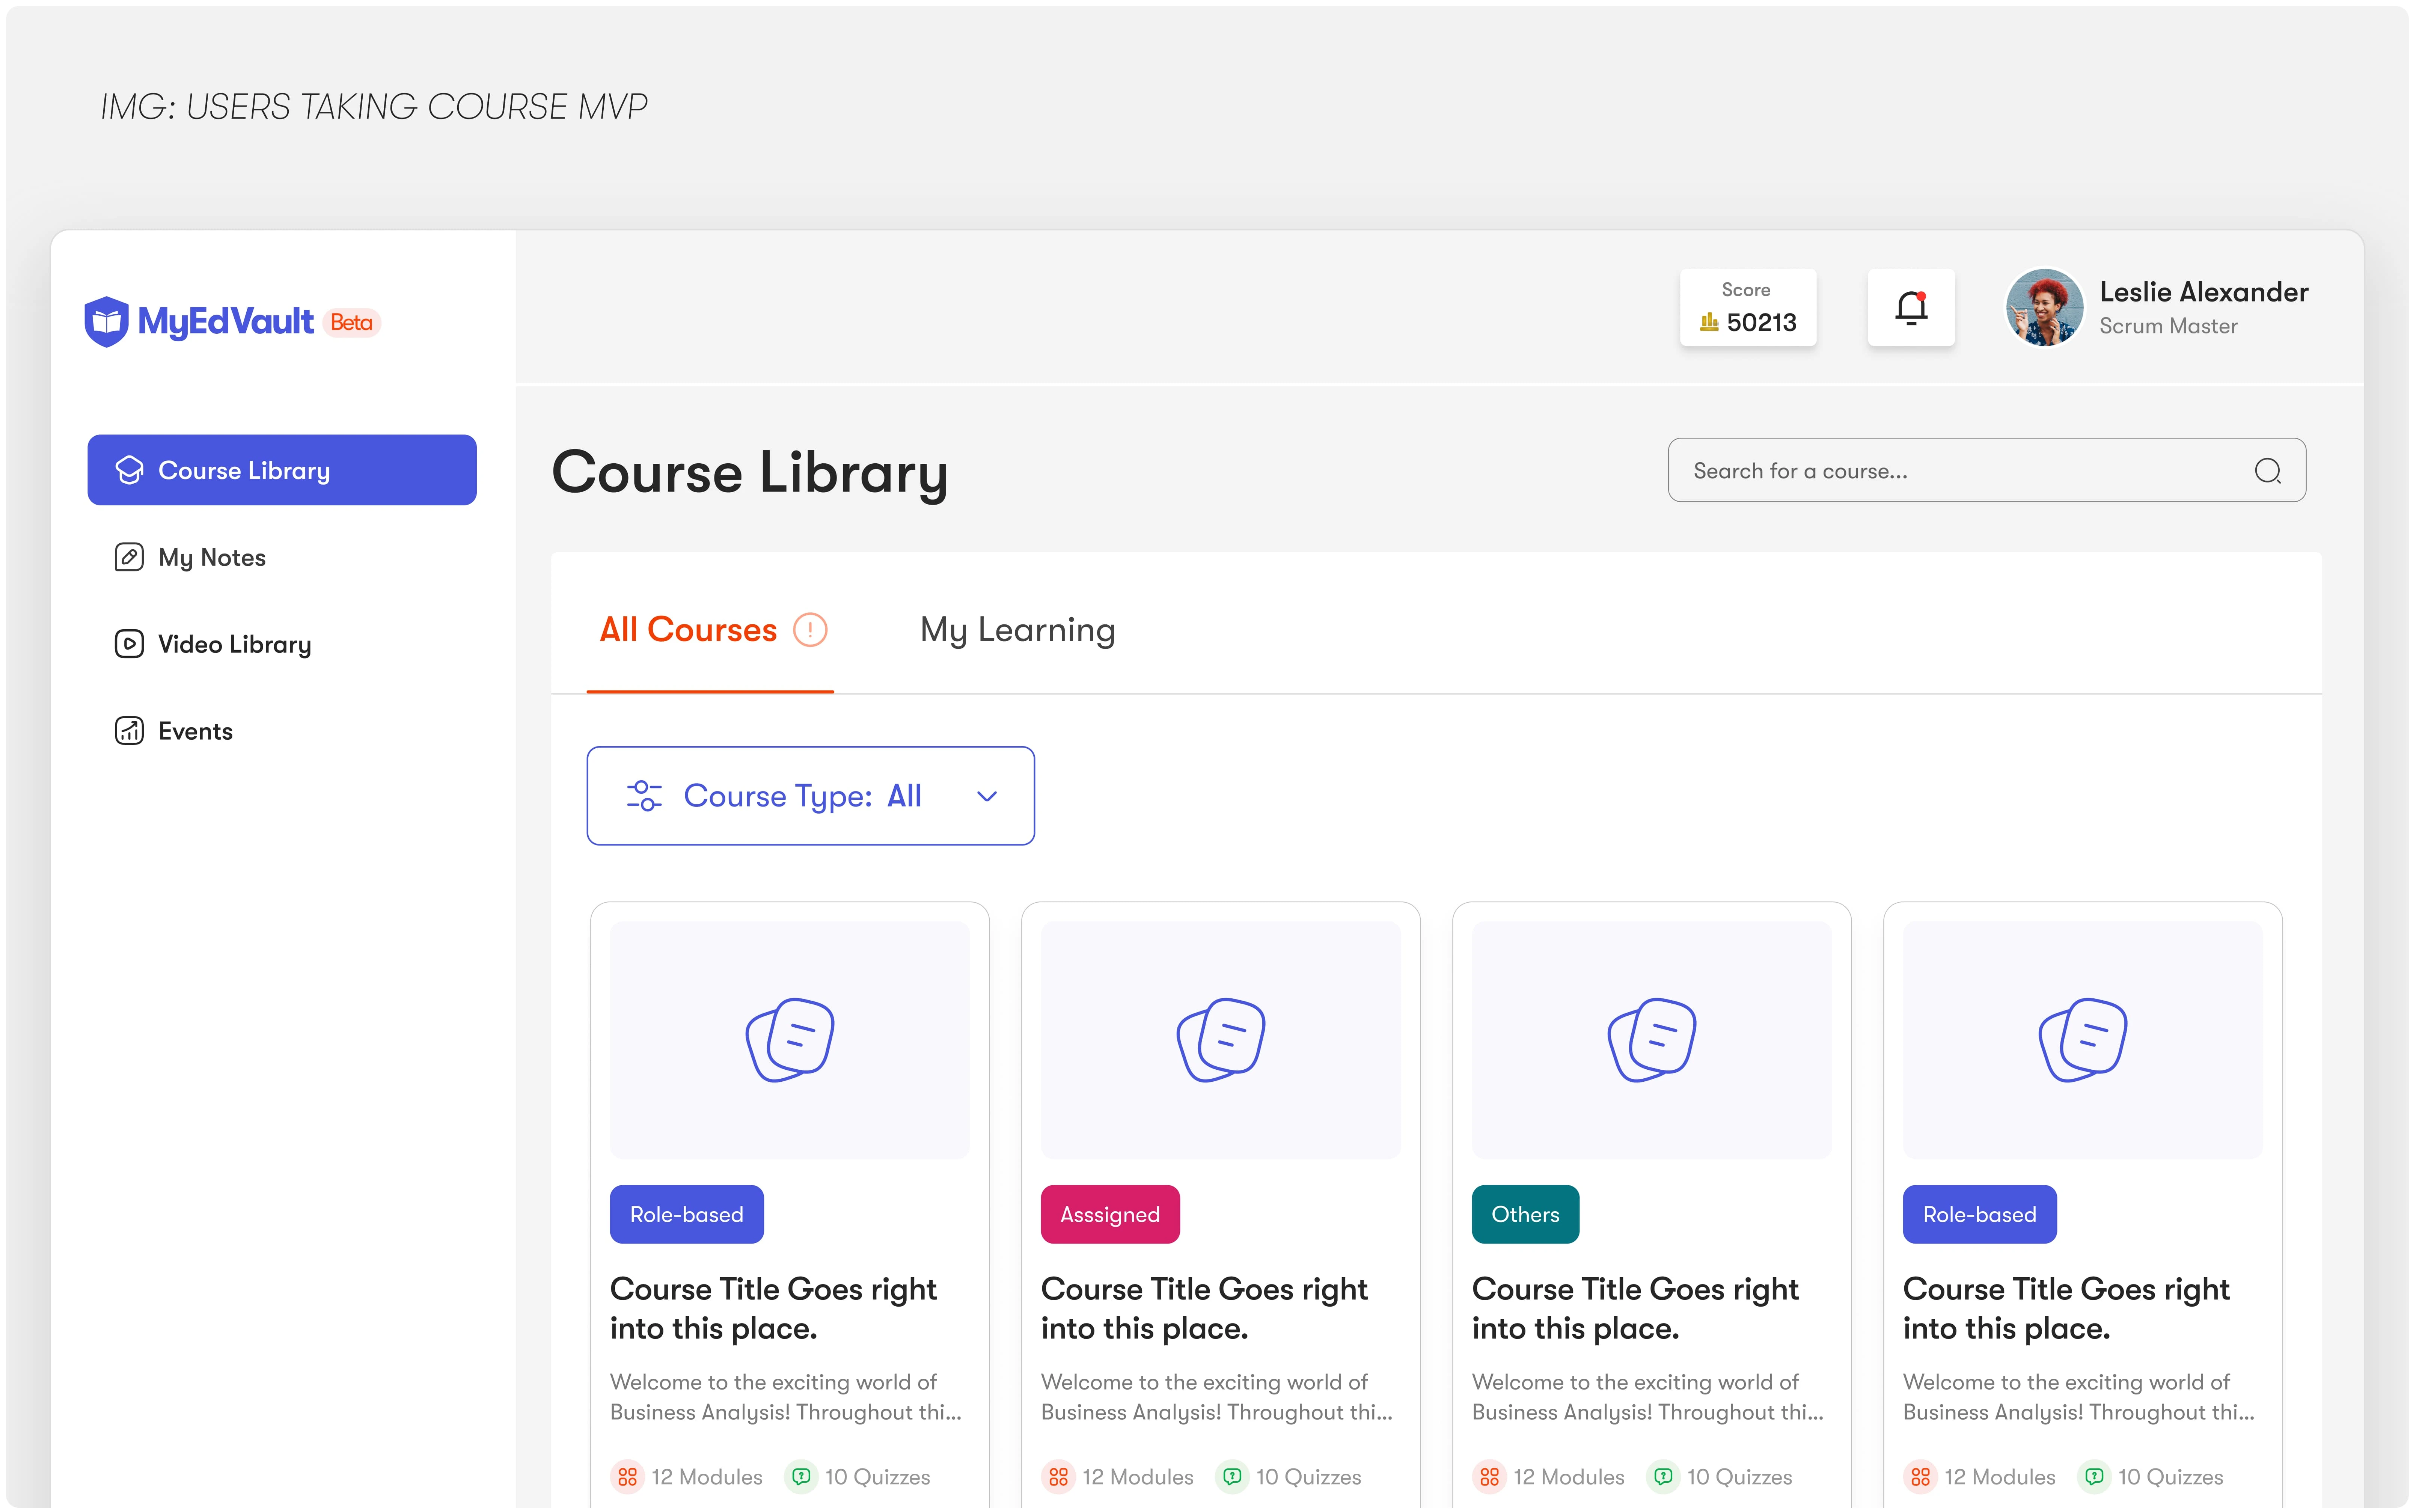Image resolution: width=2413 pixels, height=1512 pixels.
Task: Click the quizzes icon on the first card
Action: point(801,1477)
